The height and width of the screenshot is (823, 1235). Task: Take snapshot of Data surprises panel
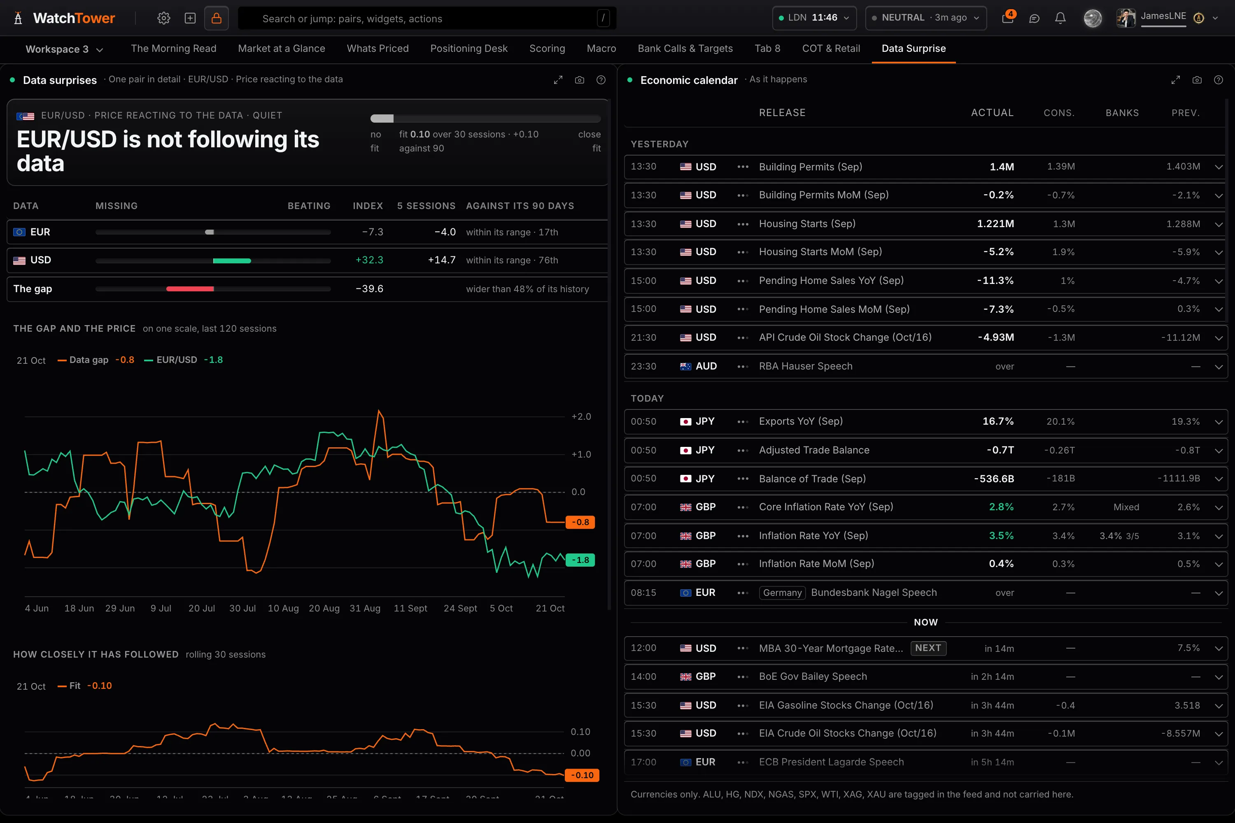[580, 80]
